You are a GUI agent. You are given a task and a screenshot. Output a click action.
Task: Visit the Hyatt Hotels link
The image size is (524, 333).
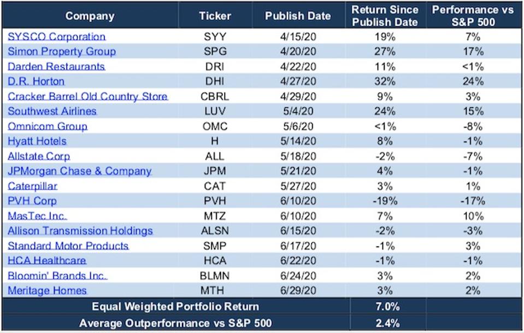[37, 141]
